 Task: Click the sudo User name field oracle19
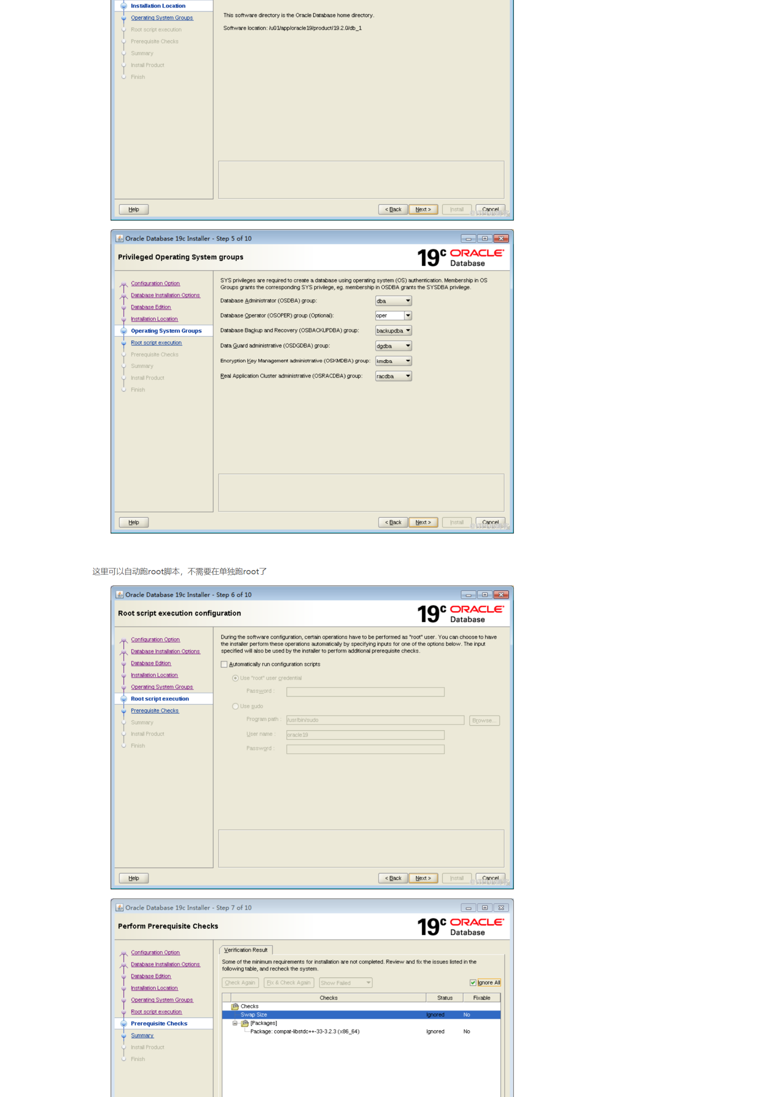[365, 735]
